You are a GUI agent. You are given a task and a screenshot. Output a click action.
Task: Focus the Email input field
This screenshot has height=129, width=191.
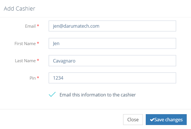pos(112,26)
